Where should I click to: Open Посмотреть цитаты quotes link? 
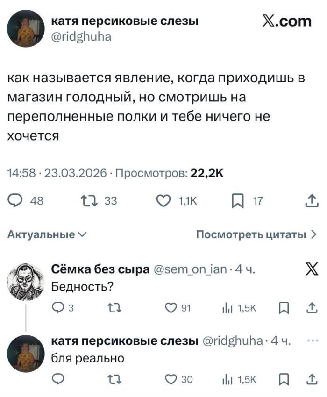(x=256, y=234)
